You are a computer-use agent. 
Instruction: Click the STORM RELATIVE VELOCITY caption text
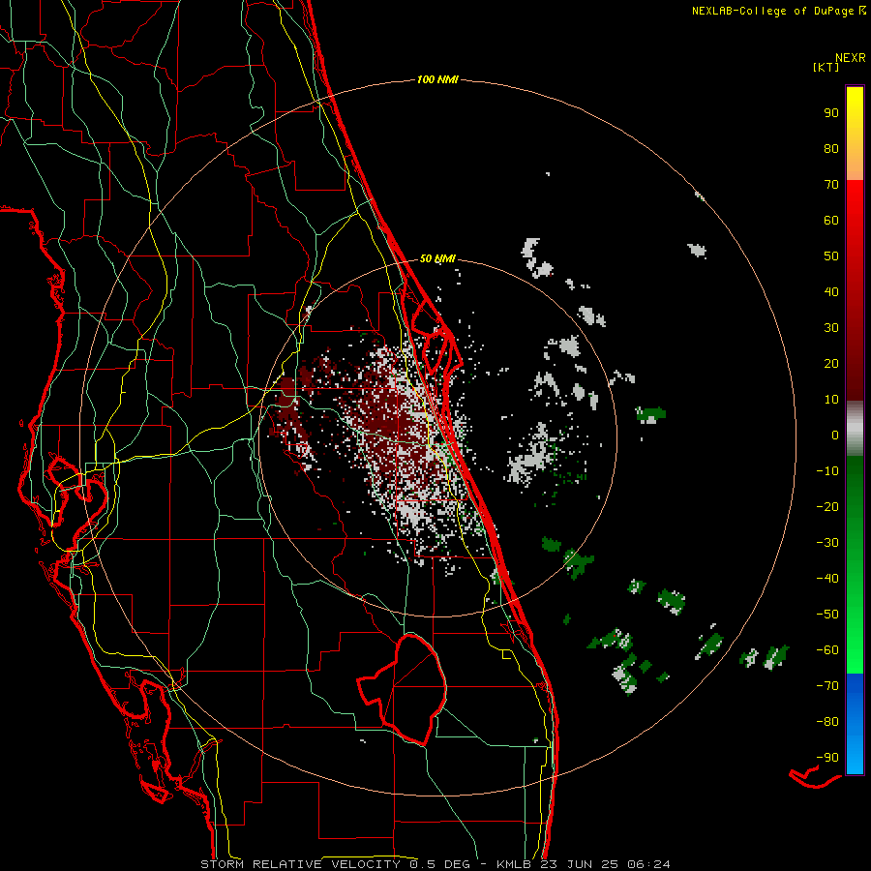click(x=300, y=864)
